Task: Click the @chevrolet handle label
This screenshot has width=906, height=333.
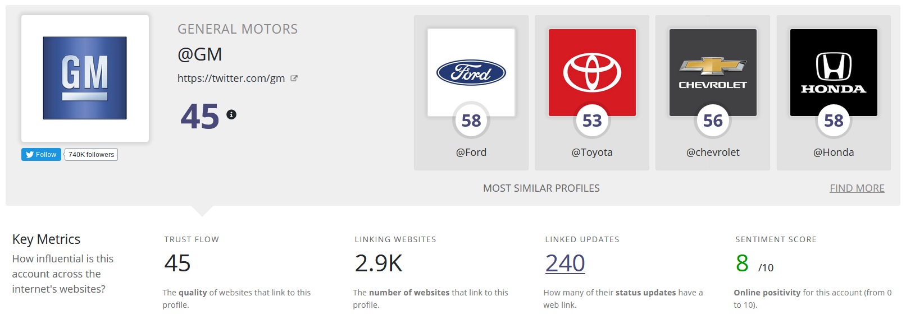Action: (713, 152)
